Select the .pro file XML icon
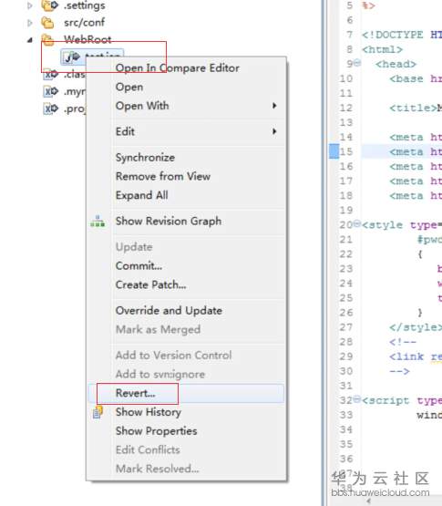The width and height of the screenshot is (442, 506). [x=51, y=108]
